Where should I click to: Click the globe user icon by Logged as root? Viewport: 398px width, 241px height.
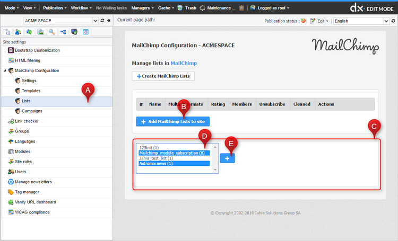coord(253,8)
